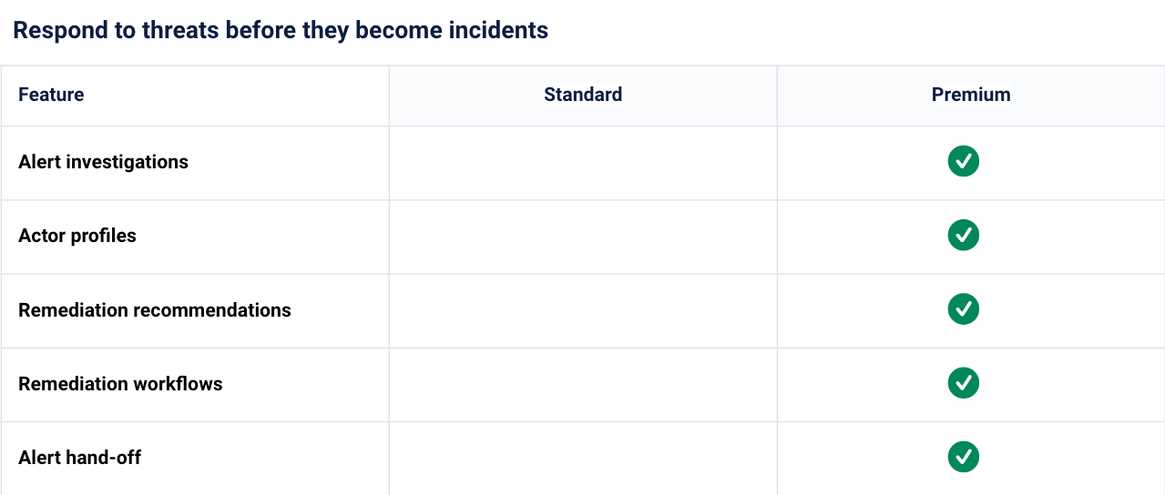Click the Remediation workflows Premium checkmark icon

coord(963,383)
